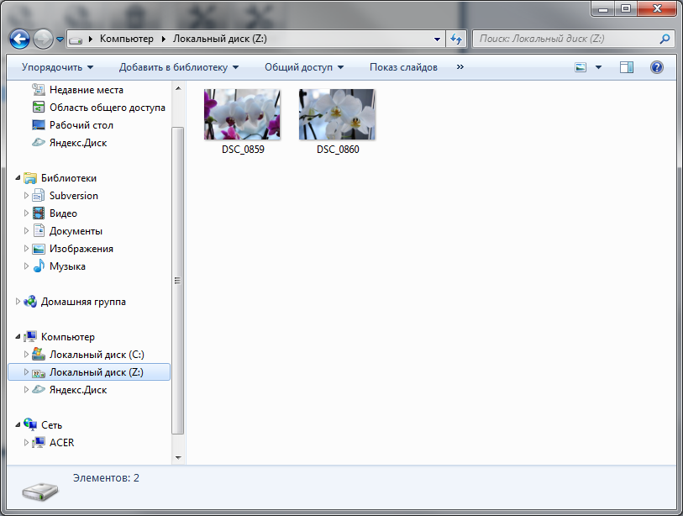
Task: Click the Музыка note icon
Action: pos(39,266)
